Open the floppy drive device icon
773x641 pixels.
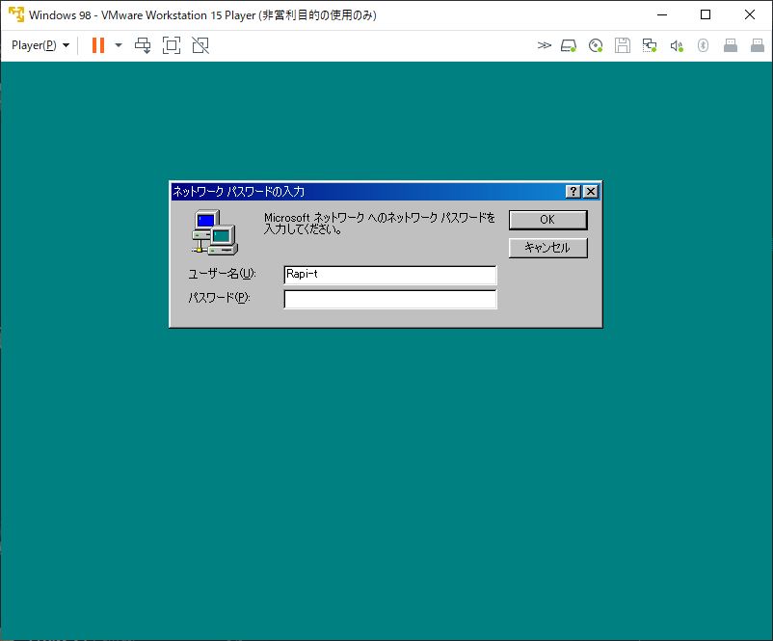[x=622, y=46]
